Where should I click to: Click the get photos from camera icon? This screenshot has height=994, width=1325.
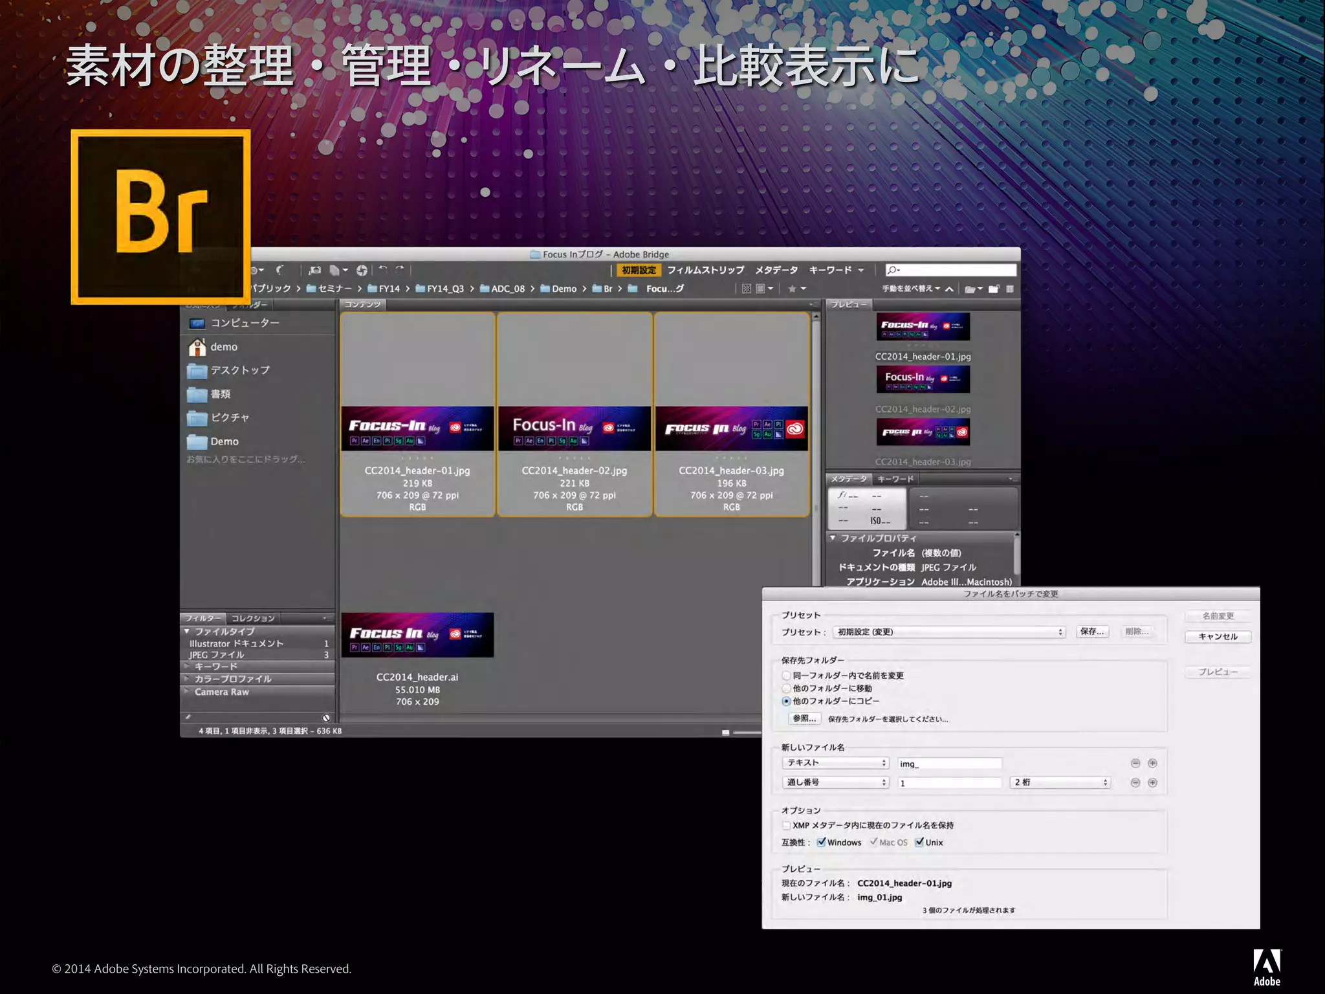[x=315, y=270]
